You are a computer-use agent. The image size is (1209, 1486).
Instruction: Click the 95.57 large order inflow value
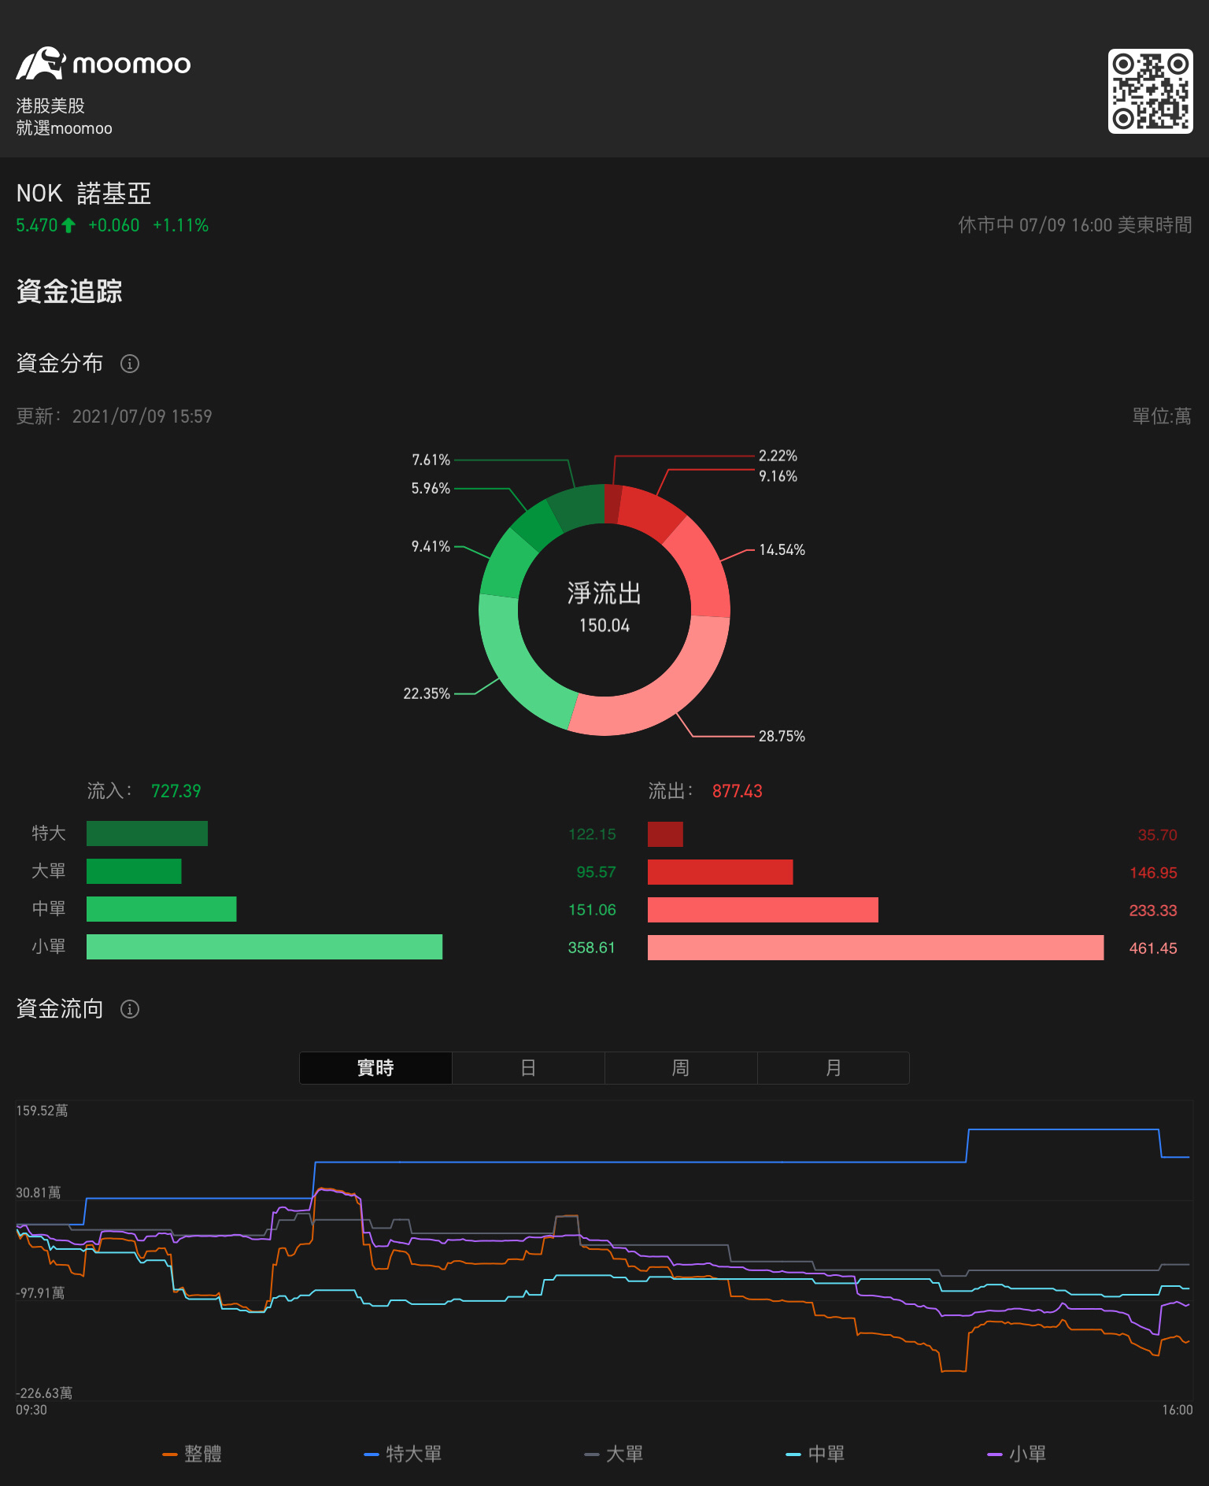(596, 872)
